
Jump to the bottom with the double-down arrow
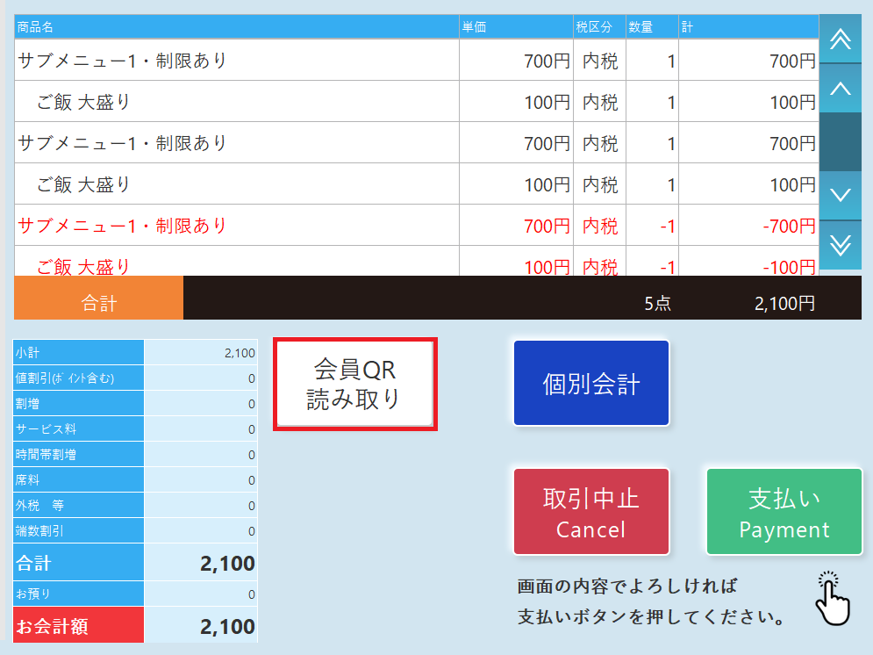click(841, 245)
